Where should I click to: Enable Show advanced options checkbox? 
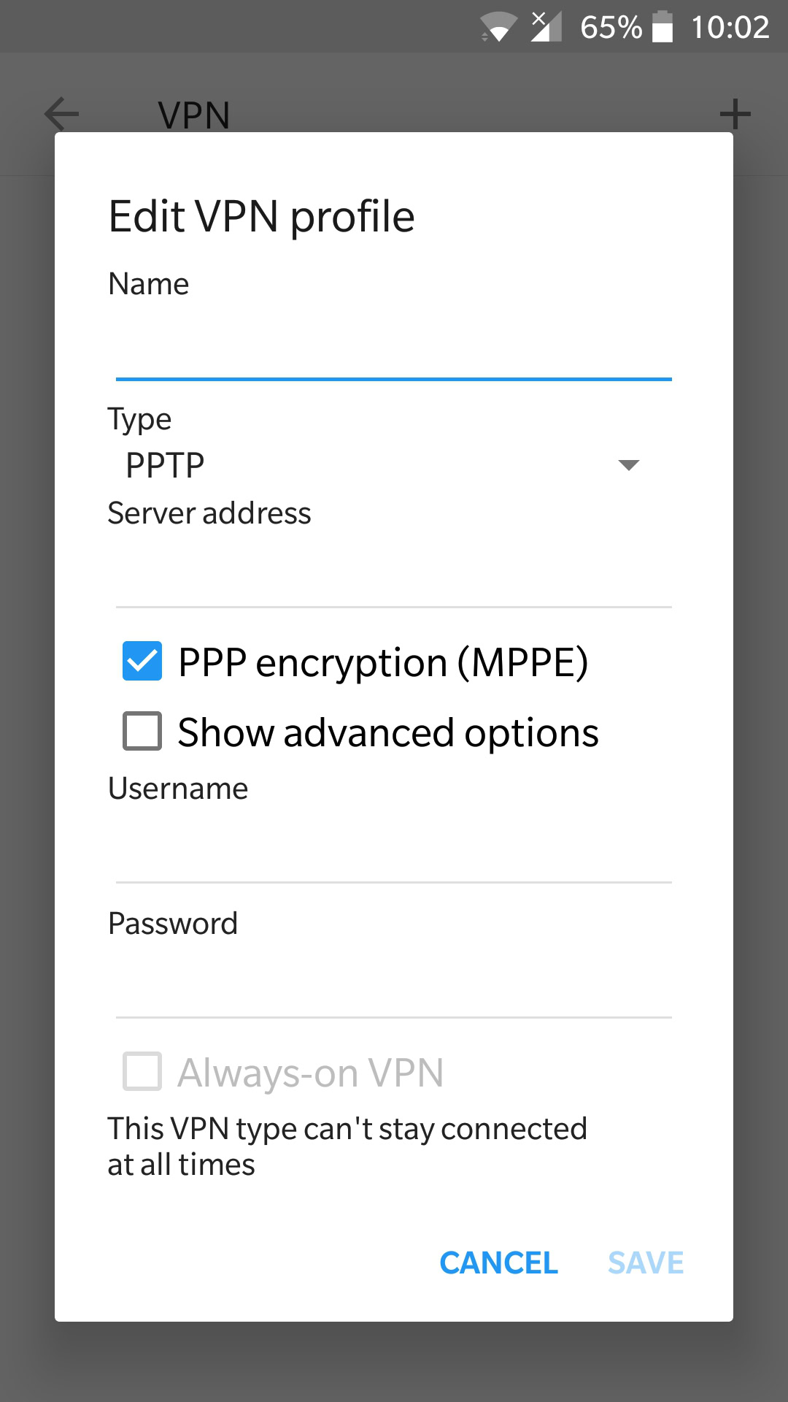coord(142,732)
